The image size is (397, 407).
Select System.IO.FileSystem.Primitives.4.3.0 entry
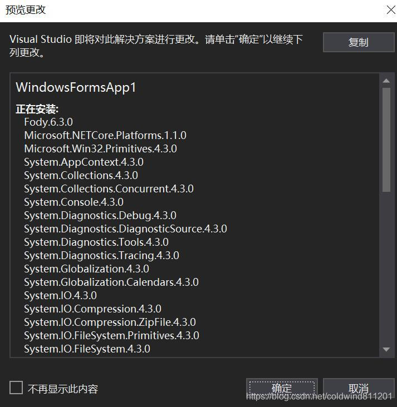click(111, 336)
